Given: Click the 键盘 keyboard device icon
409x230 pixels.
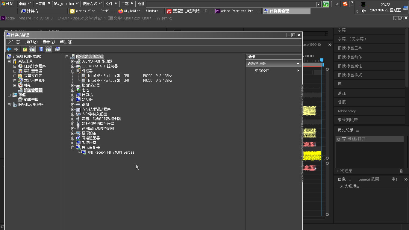Looking at the screenshot, I should coord(78,105).
